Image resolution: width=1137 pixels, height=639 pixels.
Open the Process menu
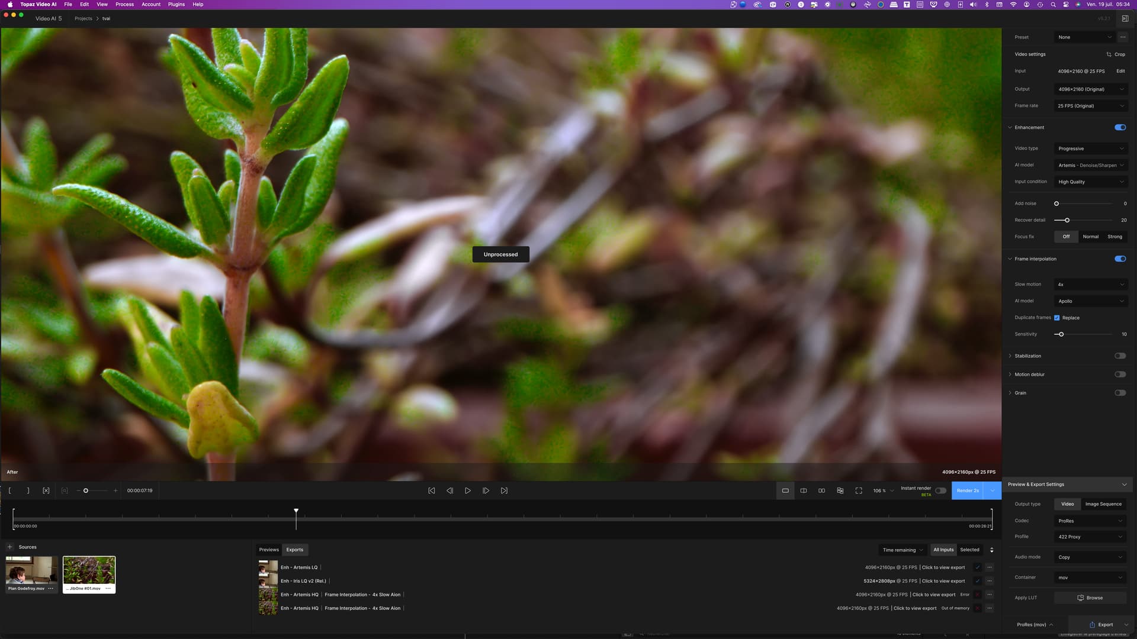click(x=124, y=4)
